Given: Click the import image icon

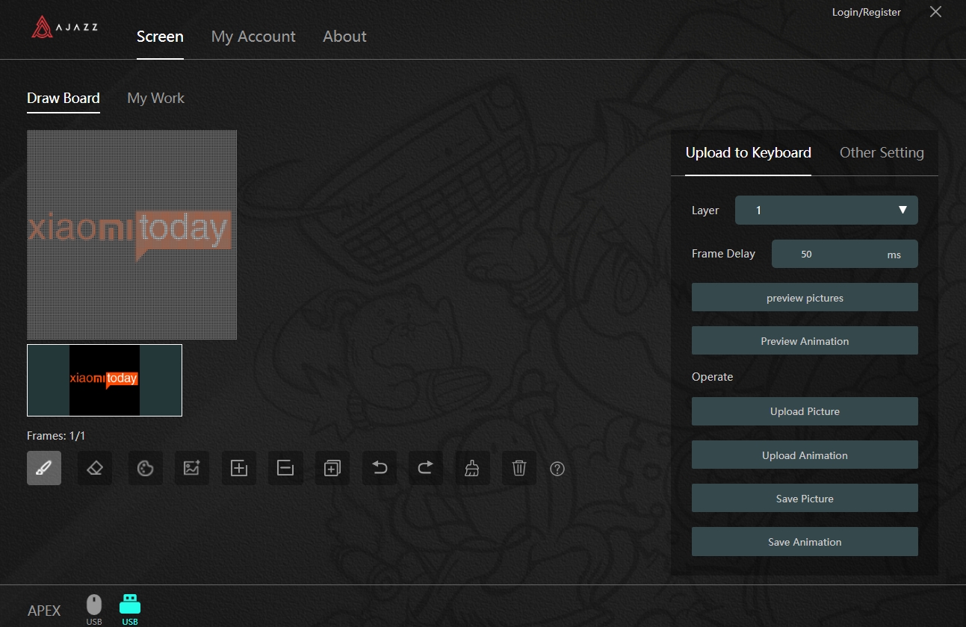Looking at the screenshot, I should pos(192,468).
